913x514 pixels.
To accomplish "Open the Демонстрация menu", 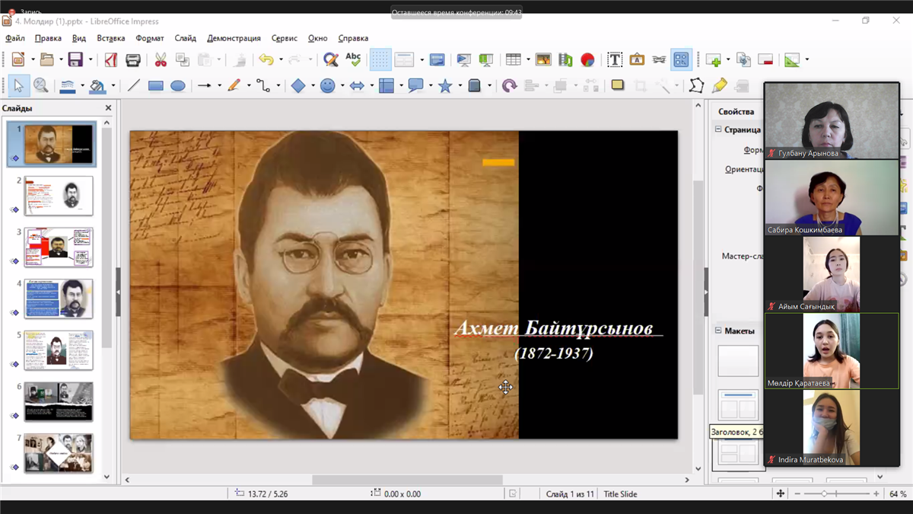I will (234, 38).
